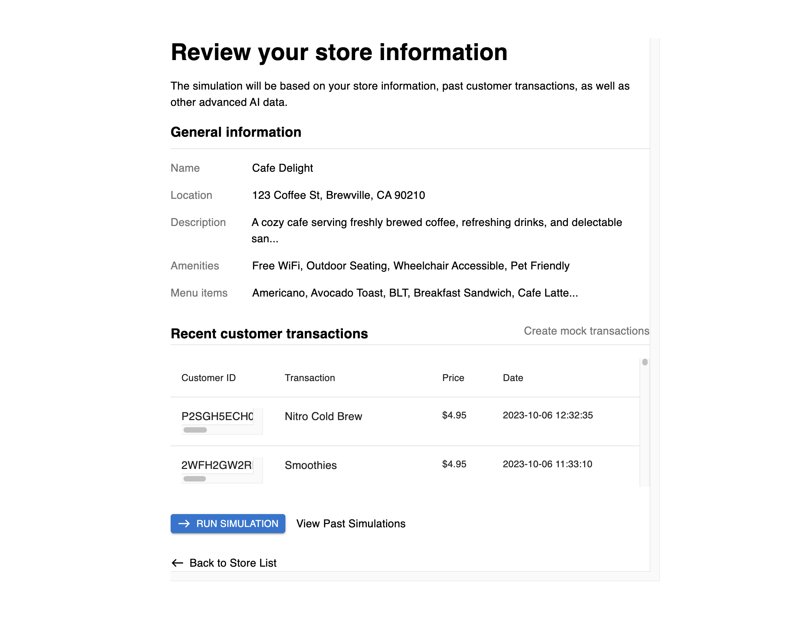Click the 2WFH2GW2R customer ID scrollbar

tap(195, 478)
